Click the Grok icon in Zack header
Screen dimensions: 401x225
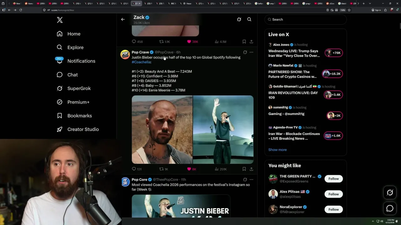coord(239,19)
